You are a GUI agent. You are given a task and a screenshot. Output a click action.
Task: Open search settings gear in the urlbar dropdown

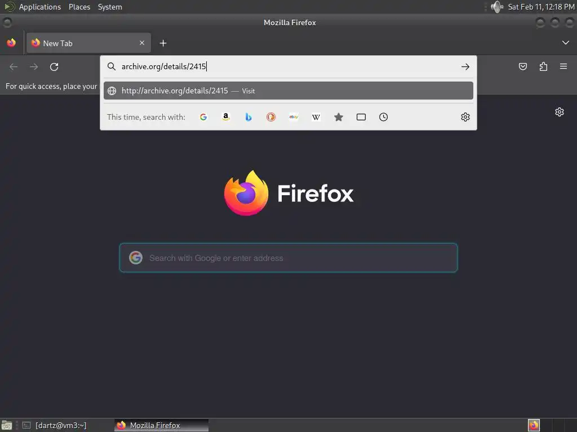point(465,117)
